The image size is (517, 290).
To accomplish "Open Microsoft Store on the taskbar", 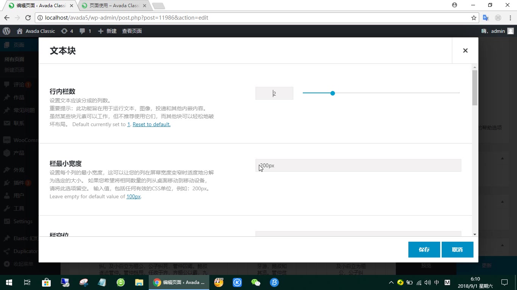I will [46, 282].
